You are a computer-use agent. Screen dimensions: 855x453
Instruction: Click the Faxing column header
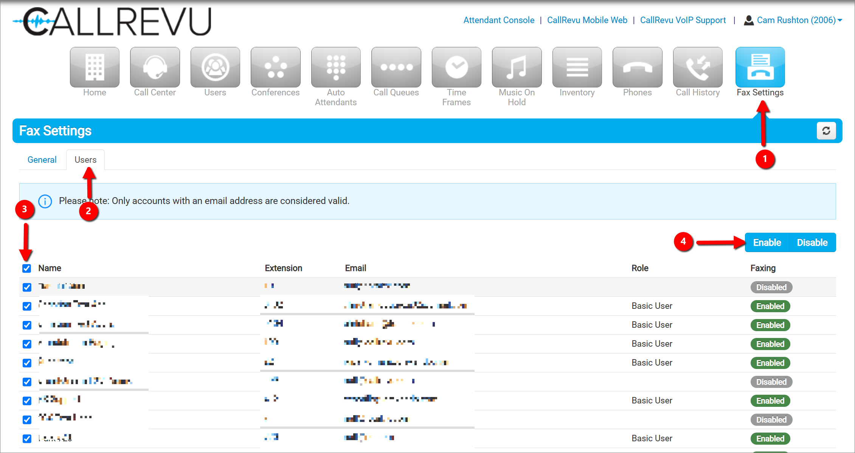coord(763,268)
